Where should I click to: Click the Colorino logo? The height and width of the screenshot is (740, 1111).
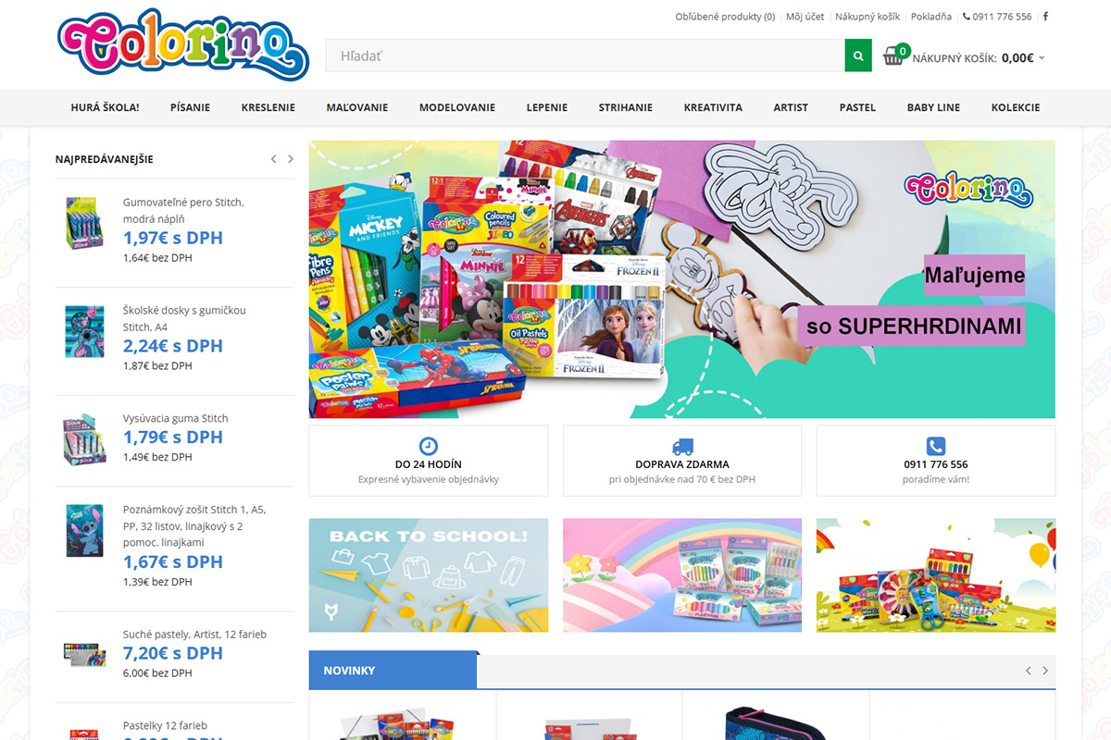(183, 45)
